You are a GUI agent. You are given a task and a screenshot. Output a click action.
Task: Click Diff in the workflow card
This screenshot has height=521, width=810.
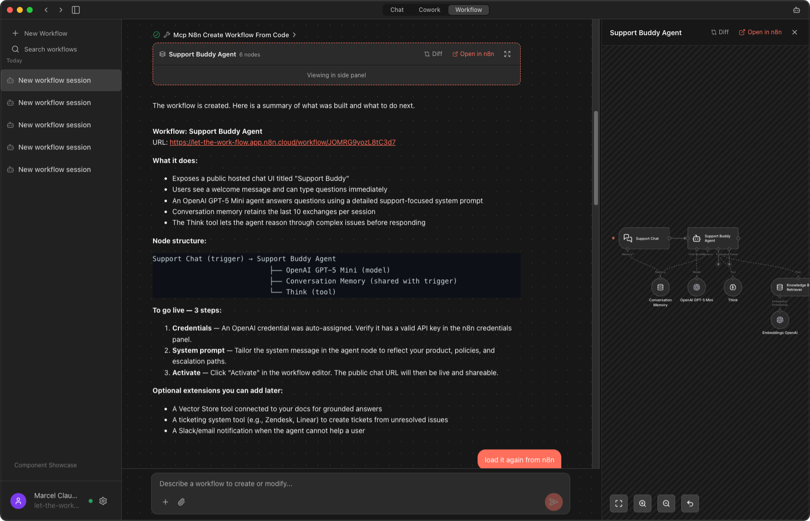[x=433, y=54]
